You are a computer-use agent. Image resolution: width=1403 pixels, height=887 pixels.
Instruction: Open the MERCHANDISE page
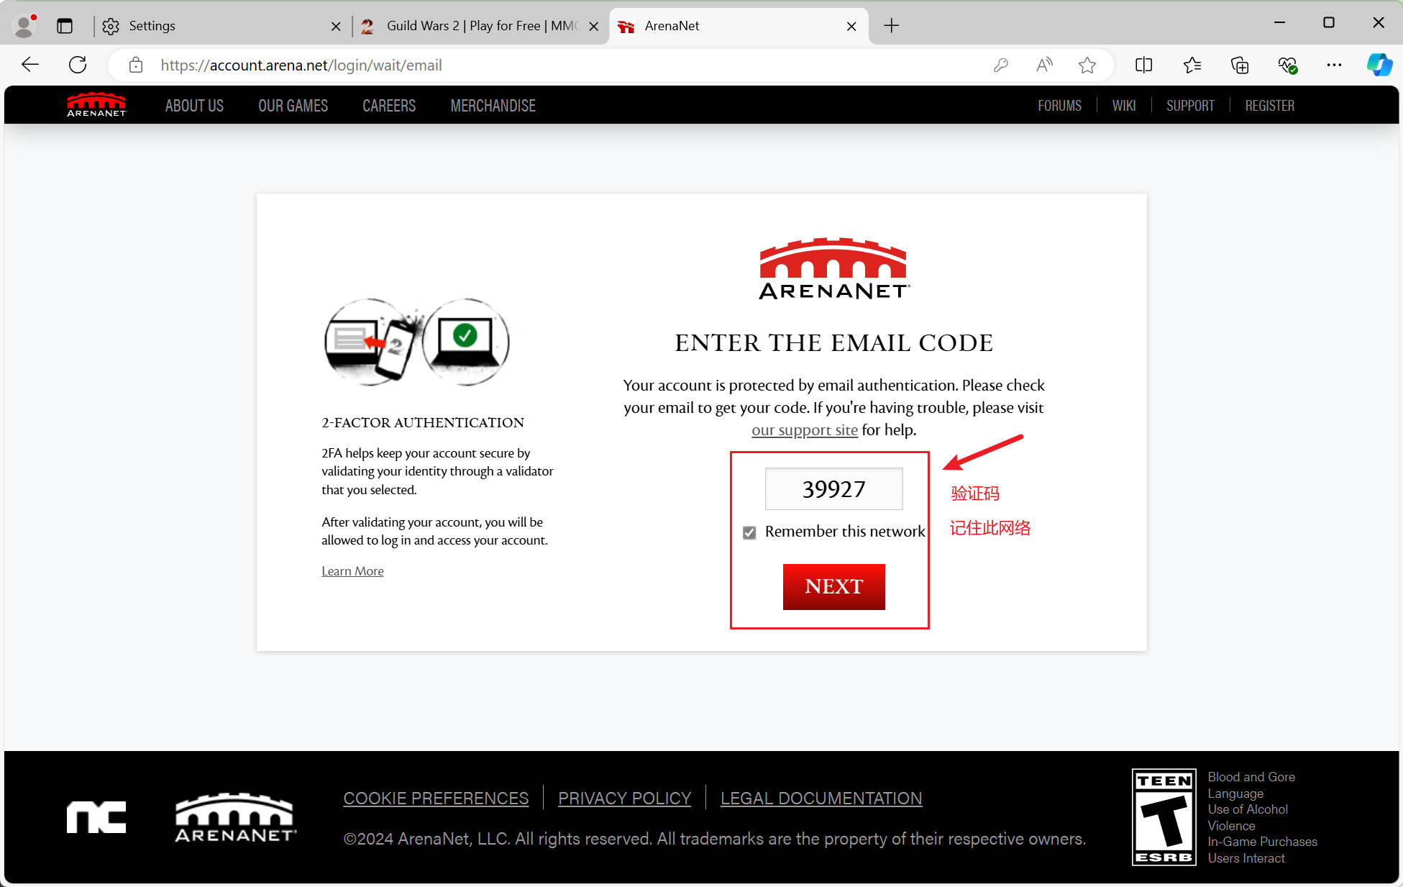pos(493,106)
